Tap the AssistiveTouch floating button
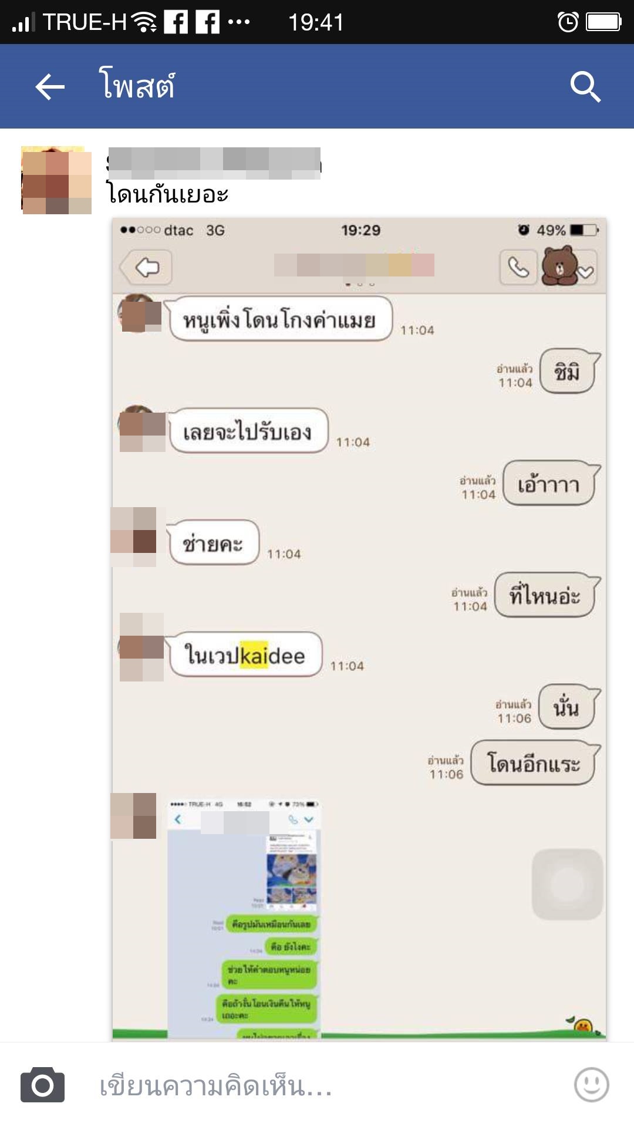Image resolution: width=634 pixels, height=1127 pixels. point(567,884)
